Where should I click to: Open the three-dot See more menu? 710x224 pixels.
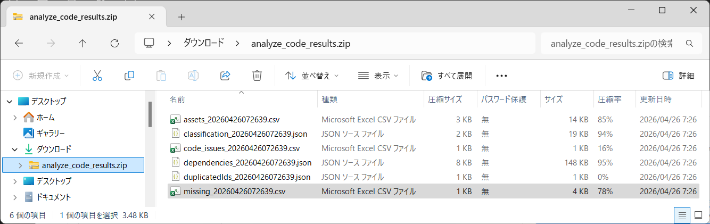coord(501,76)
